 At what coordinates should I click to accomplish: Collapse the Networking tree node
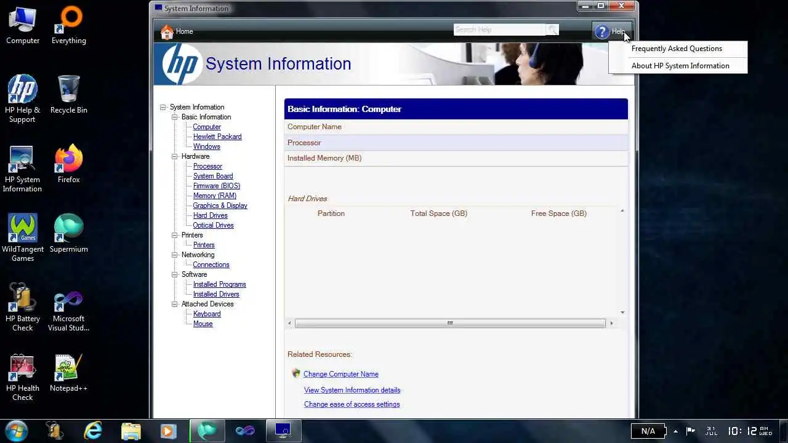tap(175, 255)
